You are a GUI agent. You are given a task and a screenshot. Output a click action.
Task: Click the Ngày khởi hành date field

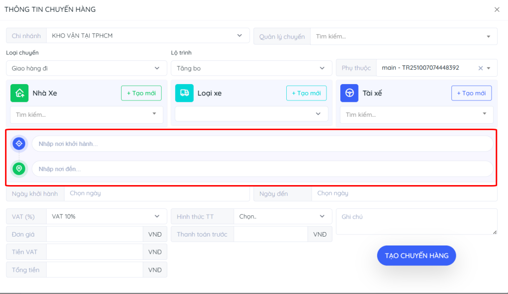click(157, 194)
